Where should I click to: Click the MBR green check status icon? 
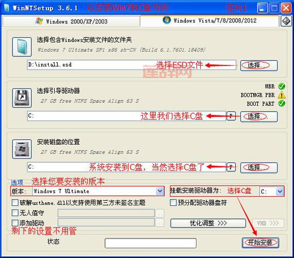[282, 86]
